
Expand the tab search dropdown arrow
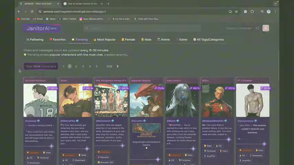275,4
